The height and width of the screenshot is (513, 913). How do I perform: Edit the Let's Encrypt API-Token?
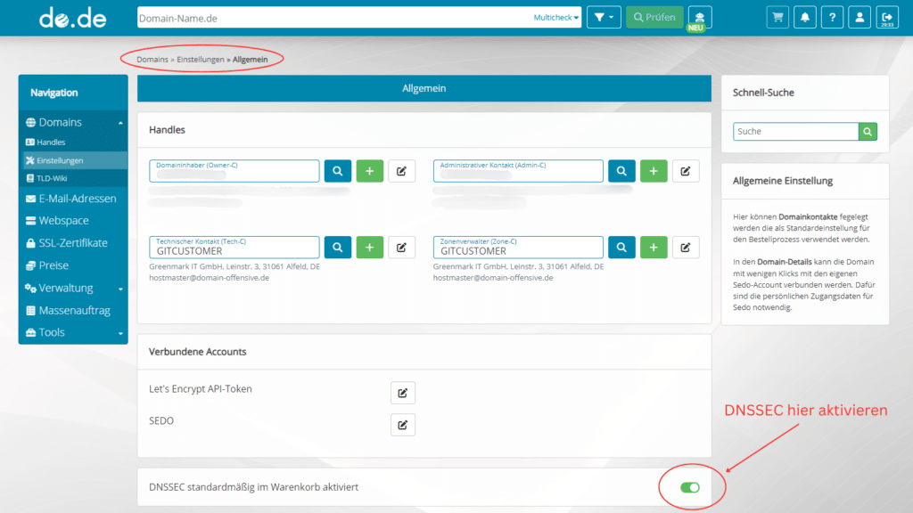point(403,393)
